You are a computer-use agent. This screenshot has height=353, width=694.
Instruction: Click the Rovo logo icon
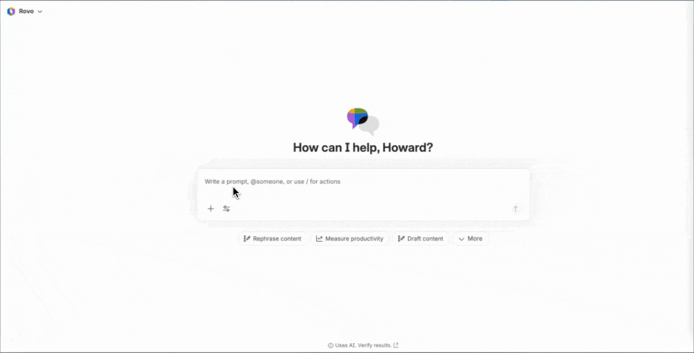11,12
